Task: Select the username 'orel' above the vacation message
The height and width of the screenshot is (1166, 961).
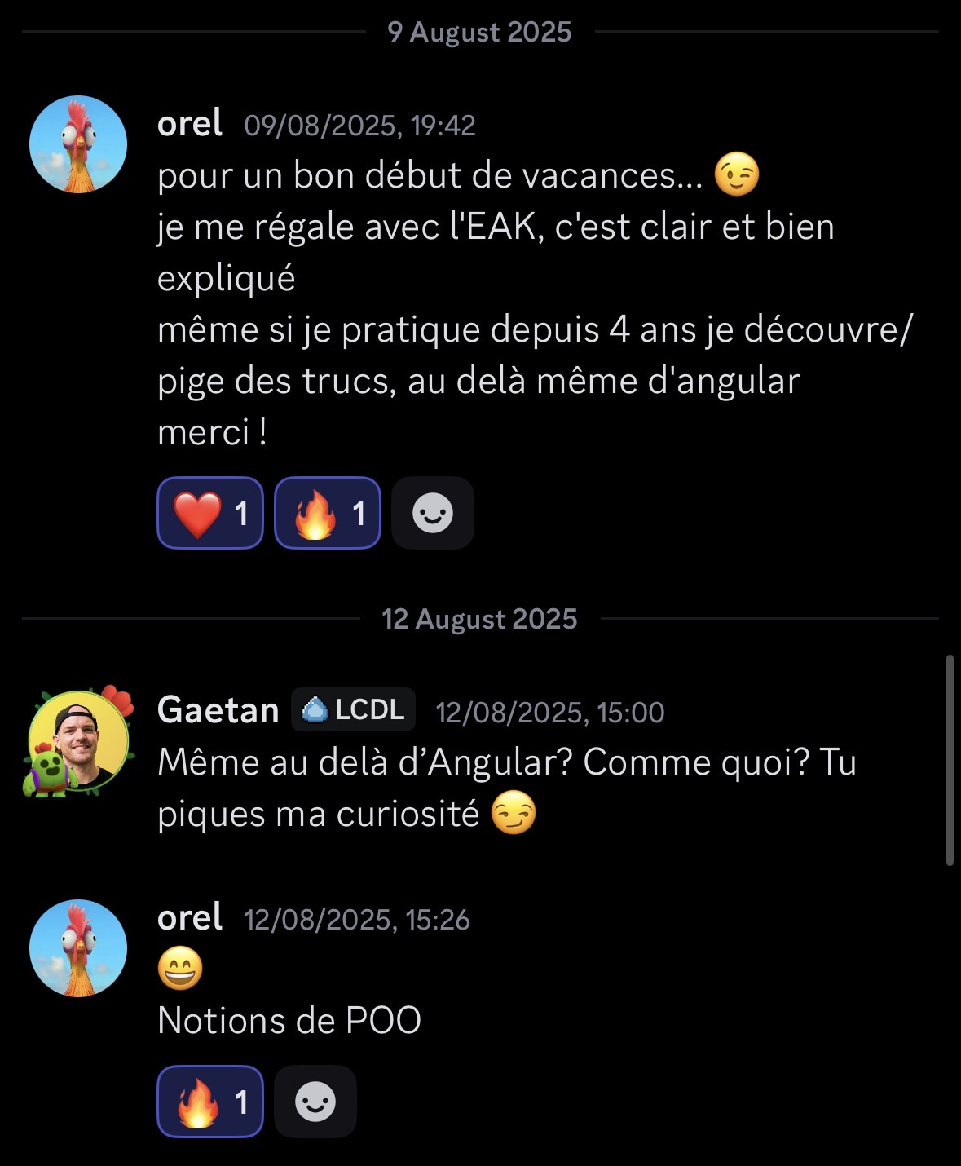Action: 191,125
